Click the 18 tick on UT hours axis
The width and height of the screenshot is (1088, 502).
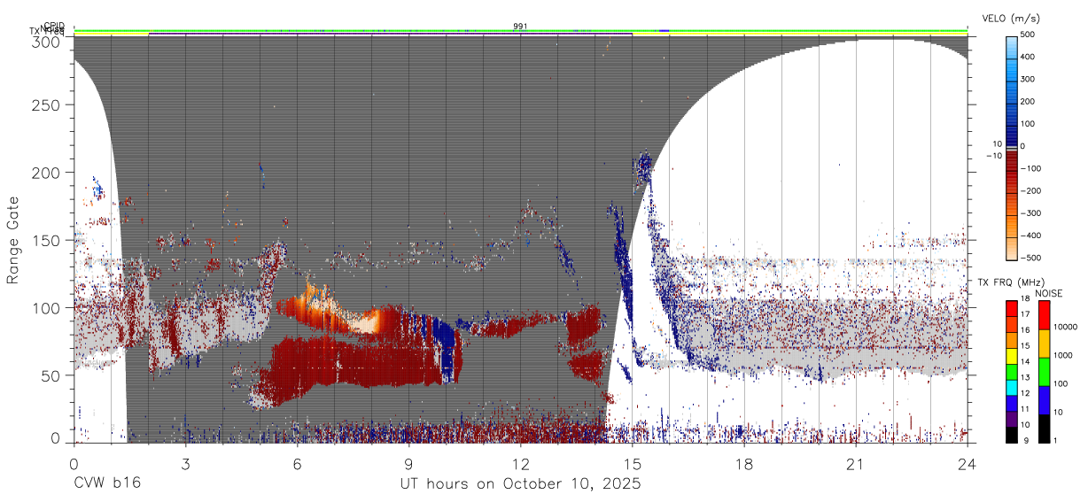(744, 465)
